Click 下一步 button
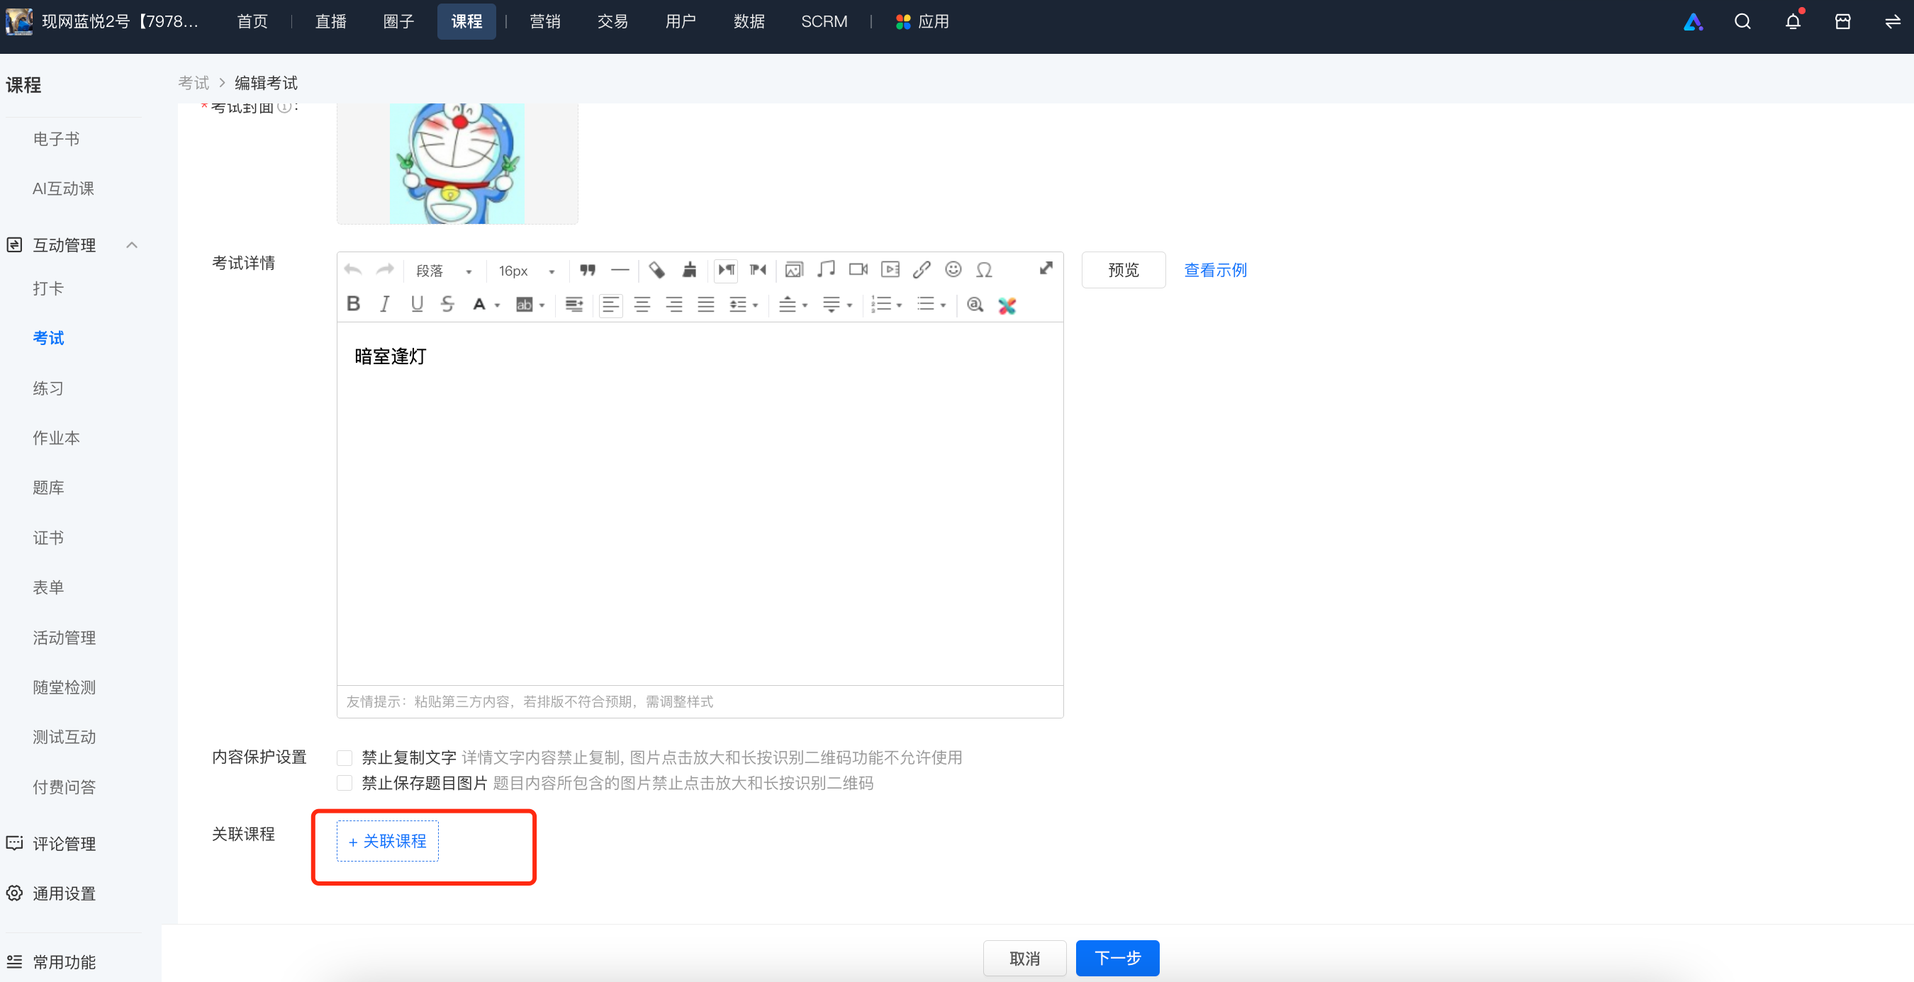The height and width of the screenshot is (982, 1914). point(1117,958)
